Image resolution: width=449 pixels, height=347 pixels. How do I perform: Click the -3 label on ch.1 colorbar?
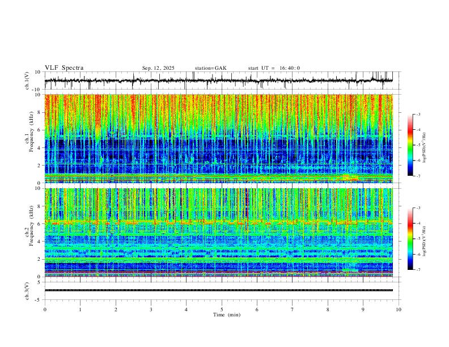418,114
